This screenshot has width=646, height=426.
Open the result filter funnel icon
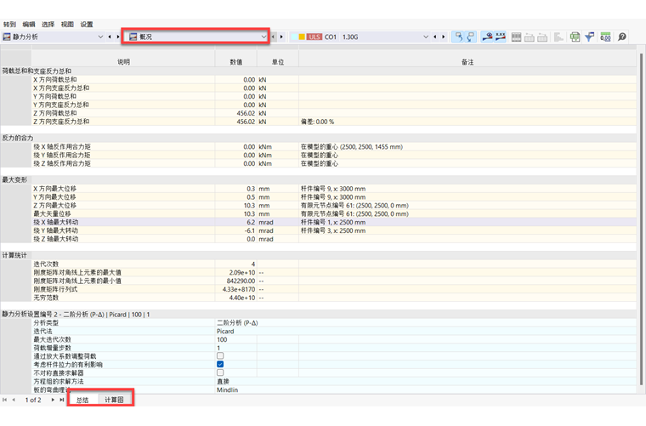tap(590, 37)
